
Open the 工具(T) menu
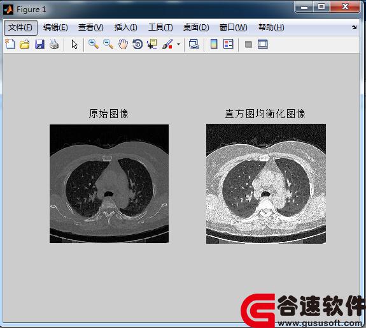point(160,27)
